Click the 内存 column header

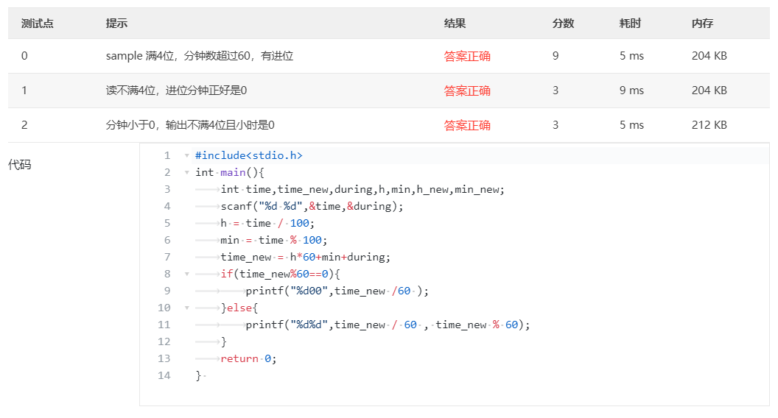pyautogui.click(x=703, y=24)
